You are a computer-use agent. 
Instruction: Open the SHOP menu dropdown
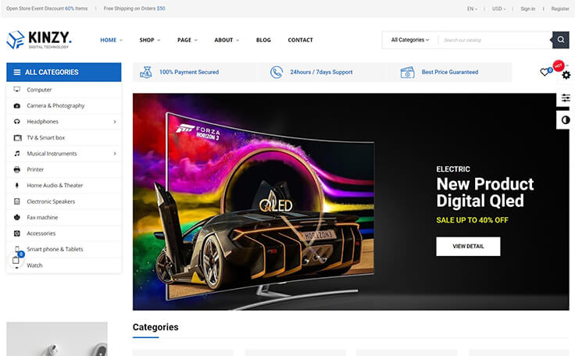[150, 40]
